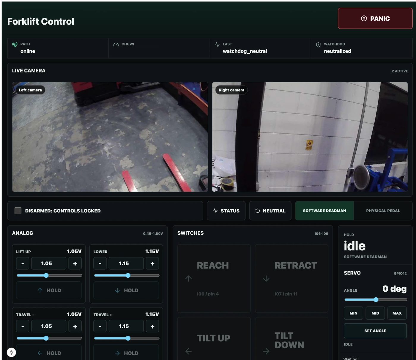Click the LIFT UP HOLD button
Screen dimensions: 416x360
pos(49,290)
